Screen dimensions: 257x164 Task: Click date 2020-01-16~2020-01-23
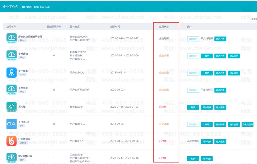[125, 107]
